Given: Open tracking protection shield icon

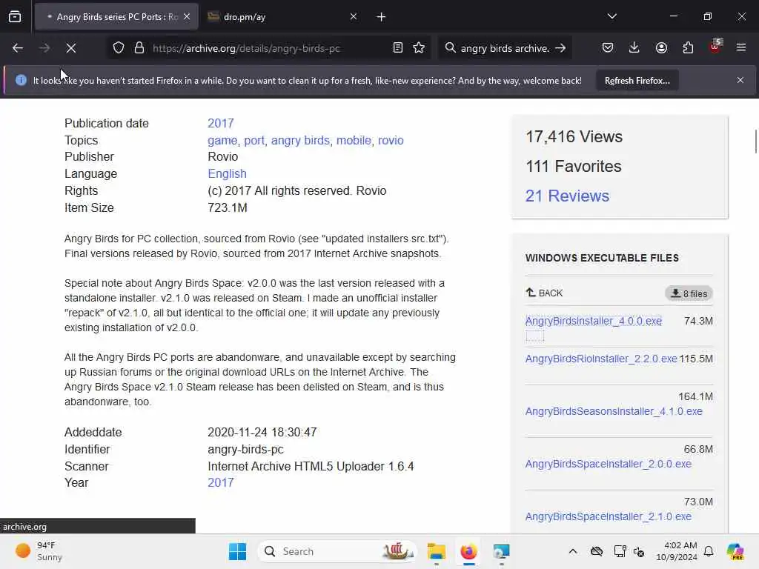Looking at the screenshot, I should point(119,48).
